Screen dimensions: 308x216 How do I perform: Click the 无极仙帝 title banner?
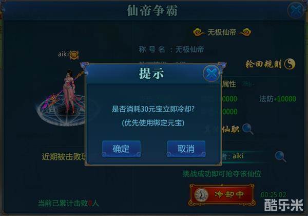click(x=222, y=32)
